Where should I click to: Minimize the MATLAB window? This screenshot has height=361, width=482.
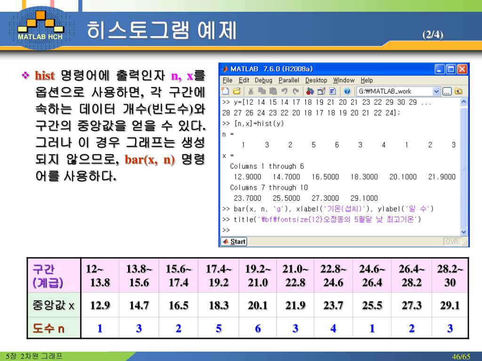tap(440, 69)
